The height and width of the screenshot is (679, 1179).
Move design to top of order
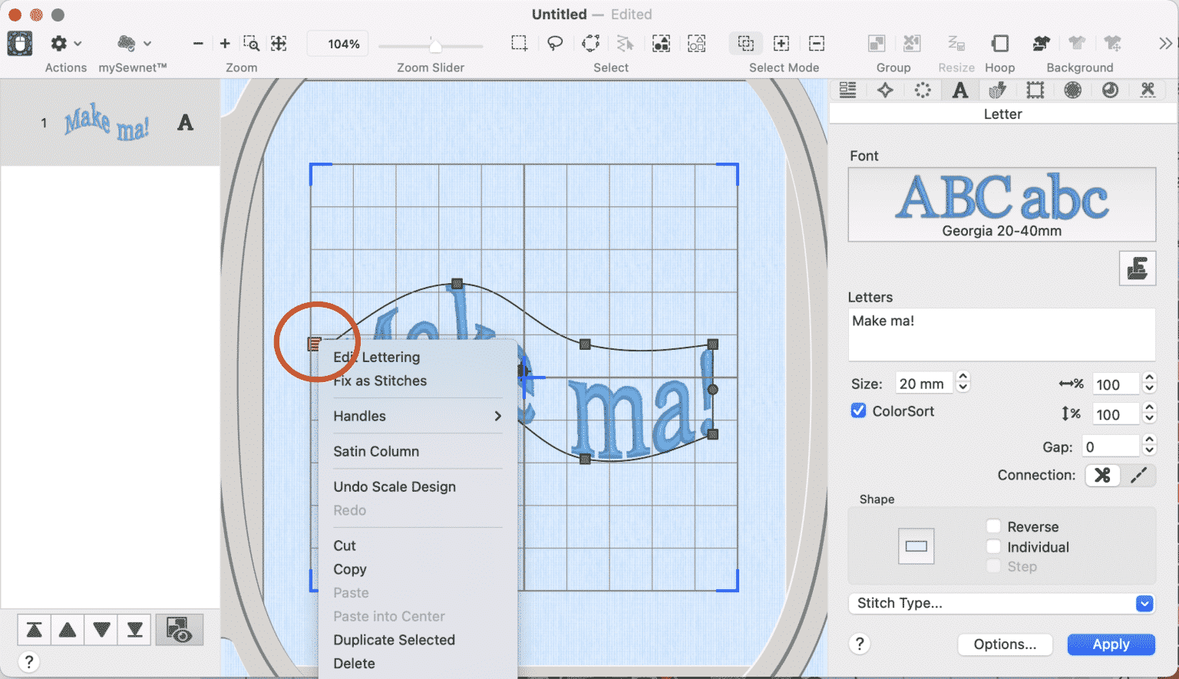tap(34, 630)
